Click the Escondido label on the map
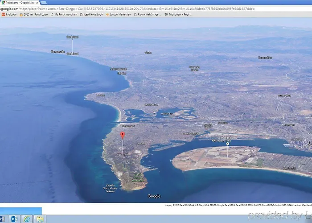 265,58
